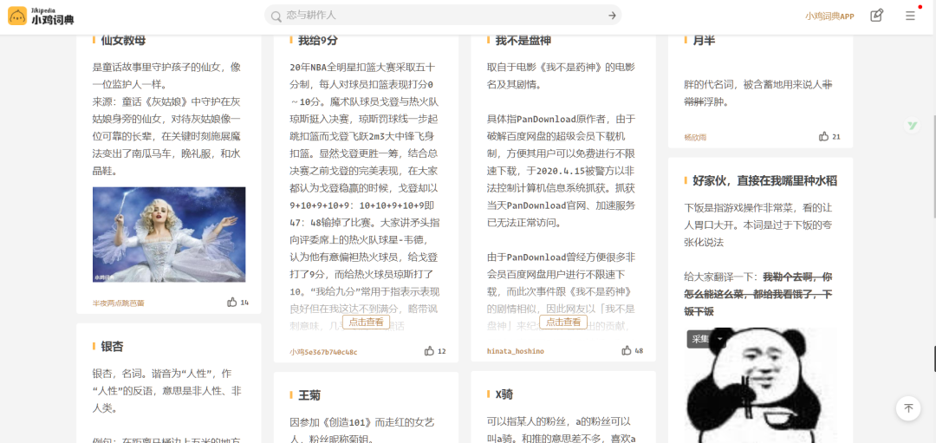Click the 采集 button on the panda image
Screen dimensions: 936x443
point(699,339)
